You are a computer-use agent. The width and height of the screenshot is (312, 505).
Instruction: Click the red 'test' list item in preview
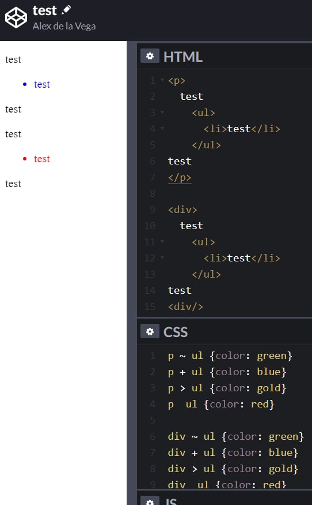click(42, 159)
